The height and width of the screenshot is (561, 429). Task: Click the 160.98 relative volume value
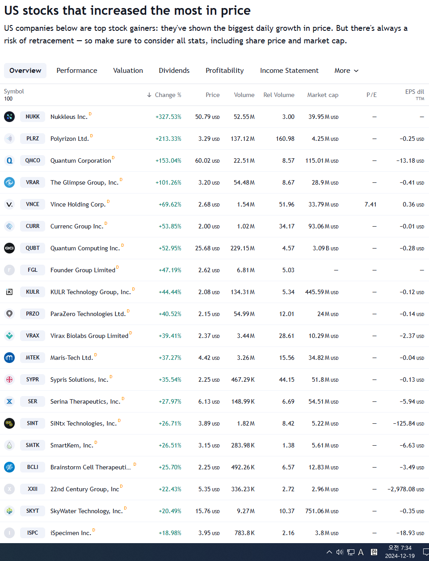click(x=285, y=139)
